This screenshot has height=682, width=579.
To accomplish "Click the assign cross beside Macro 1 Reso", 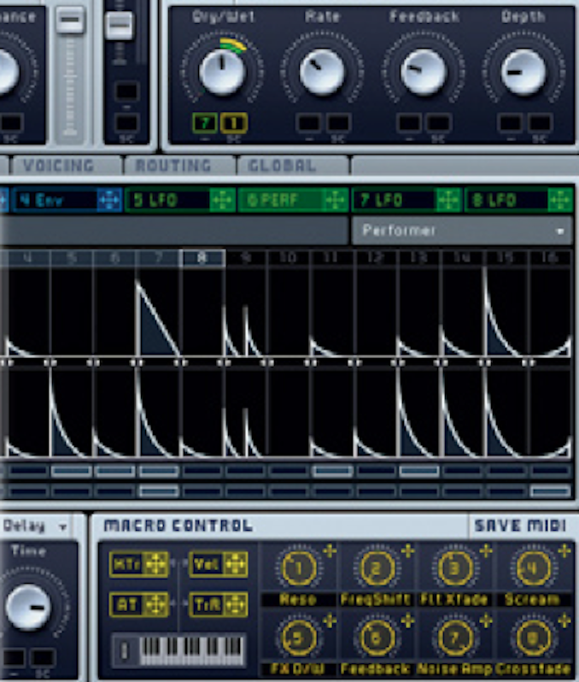I will coord(330,550).
